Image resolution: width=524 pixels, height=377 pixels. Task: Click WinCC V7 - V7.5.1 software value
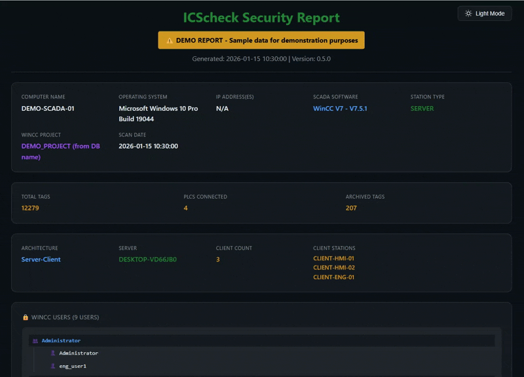point(340,108)
